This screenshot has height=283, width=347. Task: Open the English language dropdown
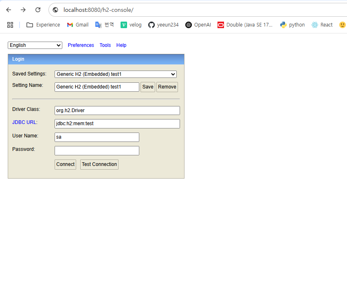(35, 45)
